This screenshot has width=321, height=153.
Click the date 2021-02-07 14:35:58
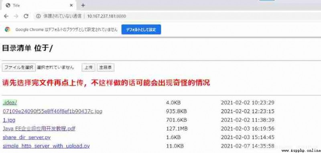tap(248, 146)
